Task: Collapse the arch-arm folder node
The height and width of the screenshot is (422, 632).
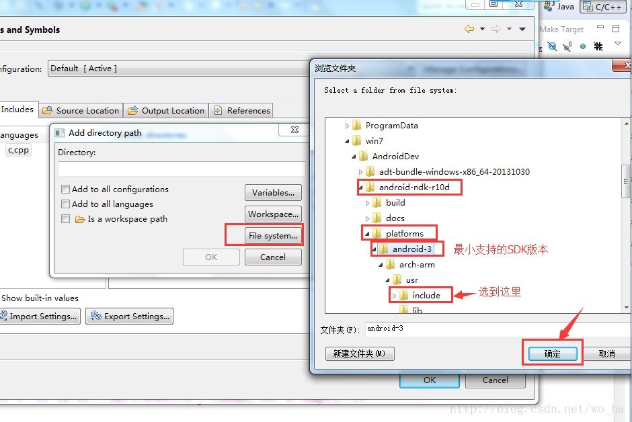Action: (x=381, y=265)
